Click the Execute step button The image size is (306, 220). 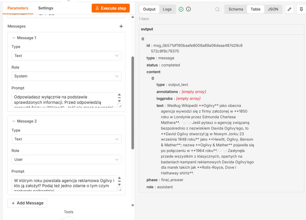[x=111, y=8]
